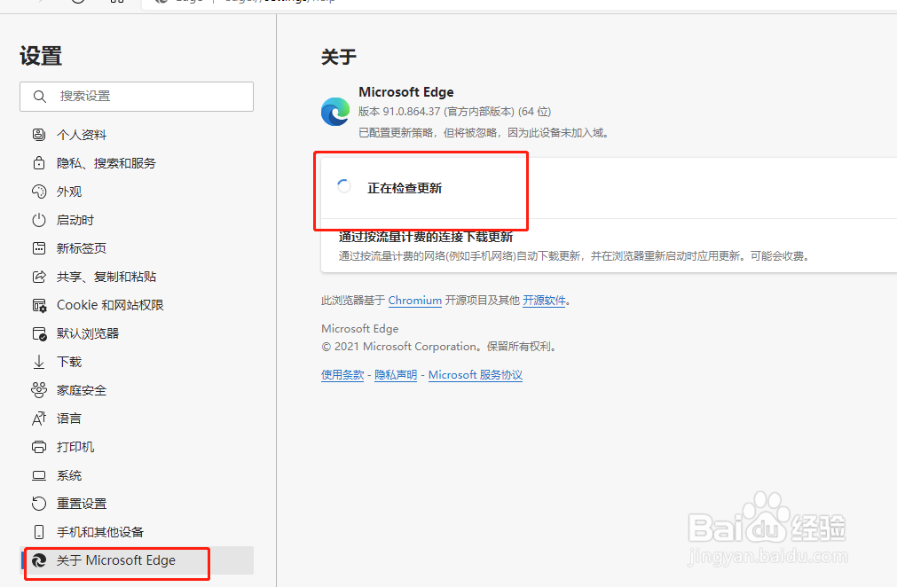Open the 使用条款 link
897x587 pixels.
tap(342, 375)
